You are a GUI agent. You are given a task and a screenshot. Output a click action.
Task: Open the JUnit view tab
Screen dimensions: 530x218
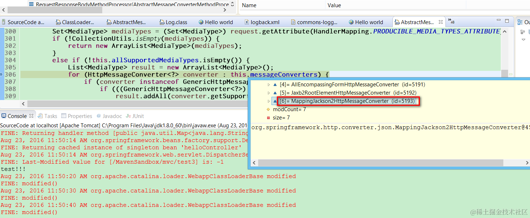click(x=135, y=116)
